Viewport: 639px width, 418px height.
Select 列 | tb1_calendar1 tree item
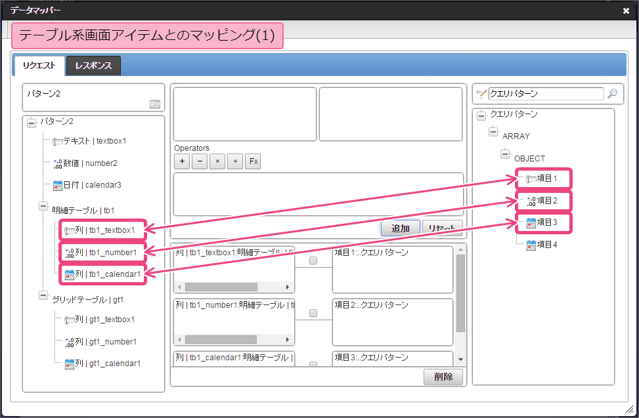point(108,275)
